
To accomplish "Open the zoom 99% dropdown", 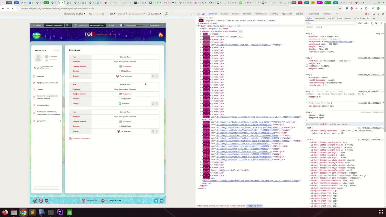I will coord(112,14).
